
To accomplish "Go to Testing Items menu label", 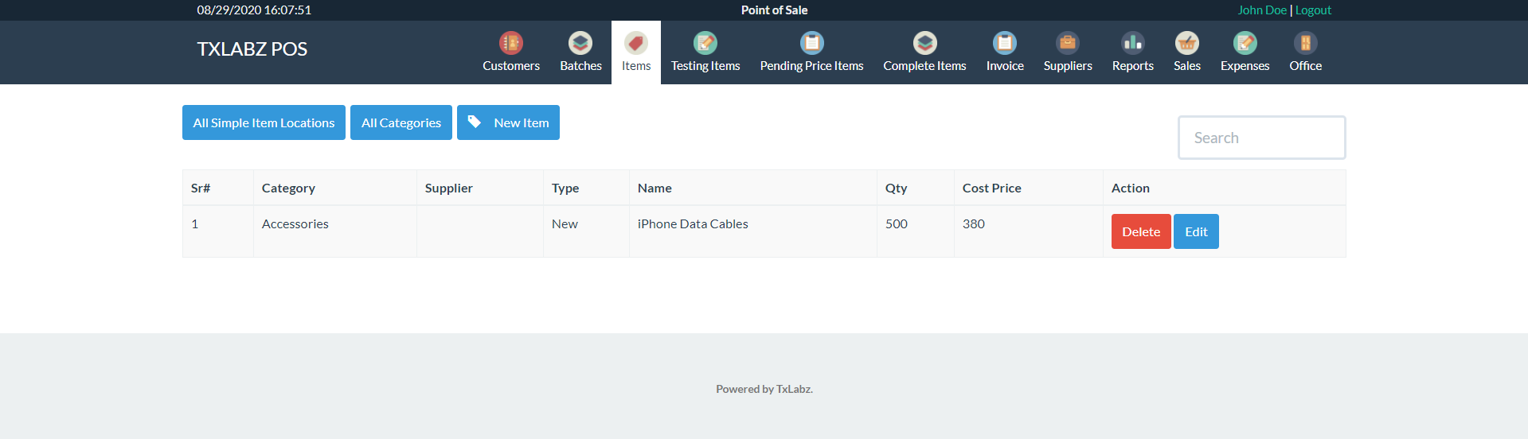I will [x=705, y=66].
